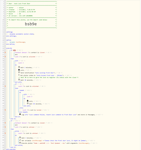141x150 pixels.
Task: Click the clock icon beside "Wait 3 minutes"
Action: (x=20, y=137)
